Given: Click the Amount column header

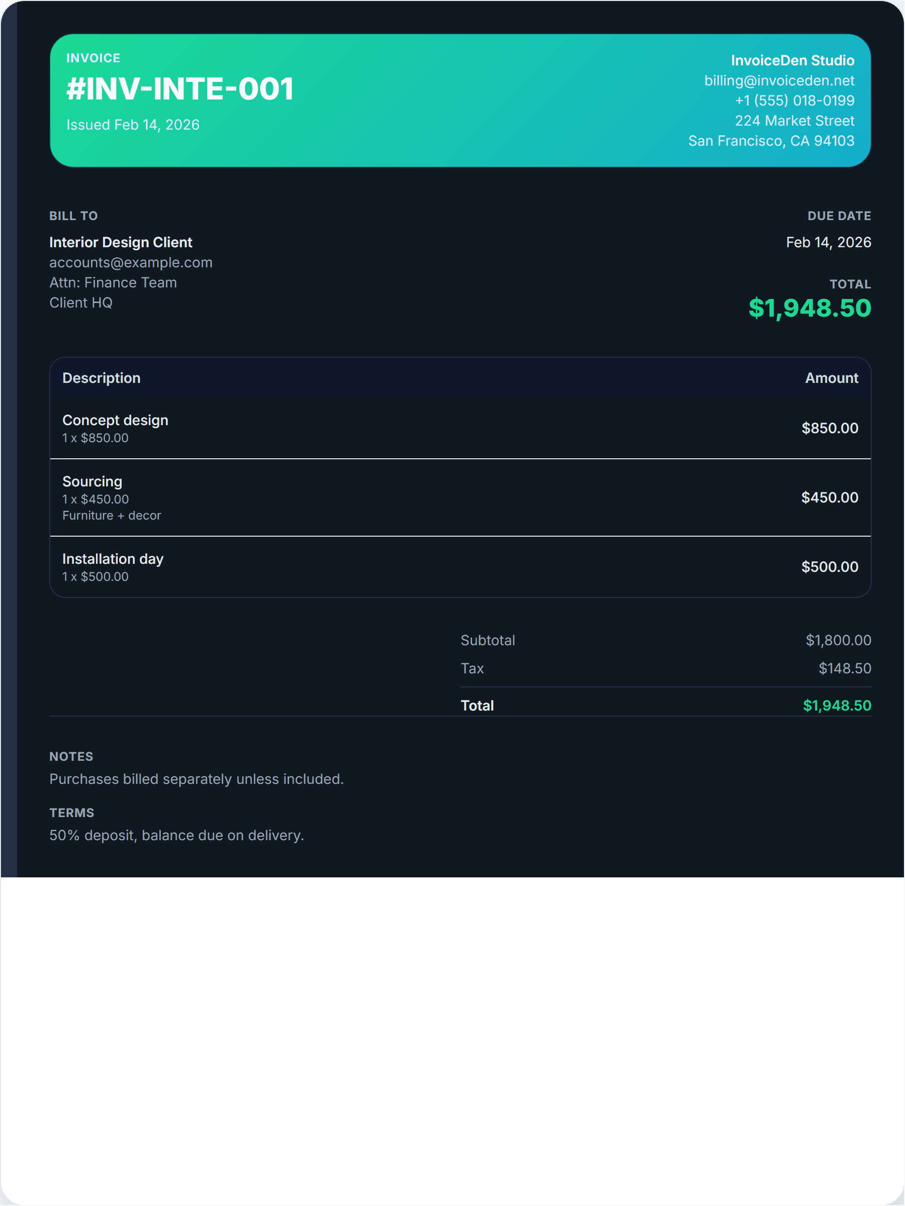Looking at the screenshot, I should 832,378.
